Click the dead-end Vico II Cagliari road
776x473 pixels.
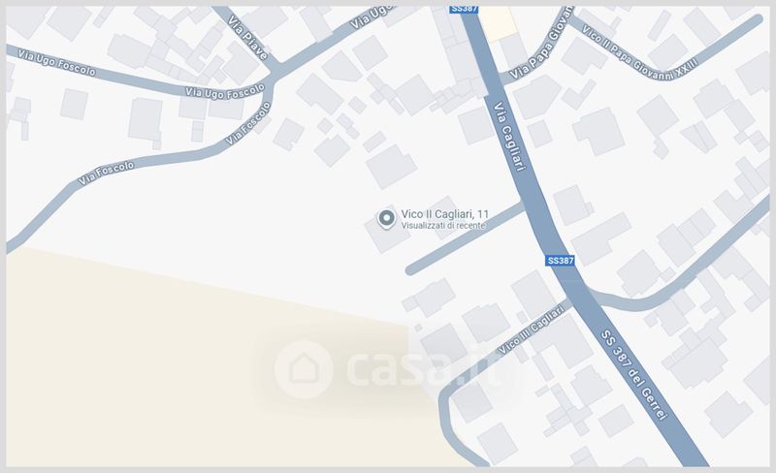point(466,238)
